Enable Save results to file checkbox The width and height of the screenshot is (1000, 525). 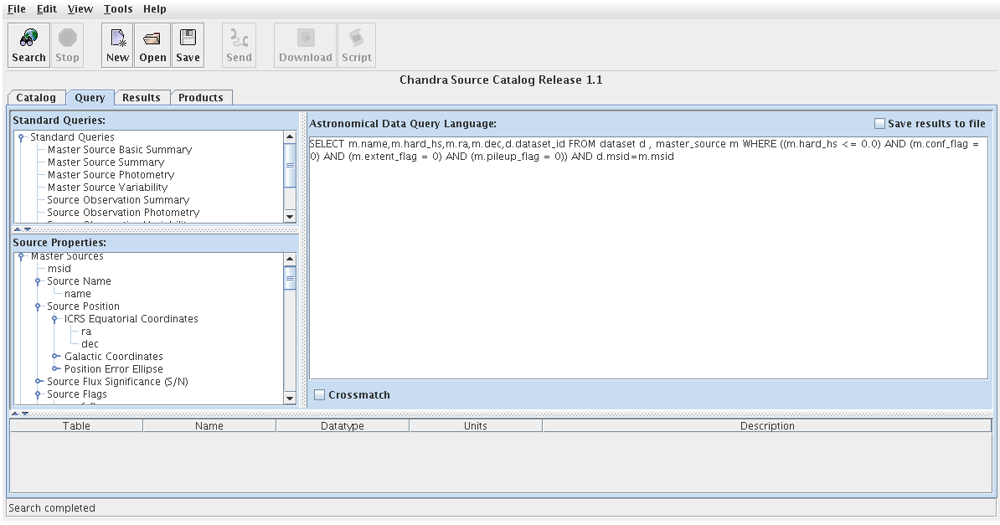(x=879, y=124)
